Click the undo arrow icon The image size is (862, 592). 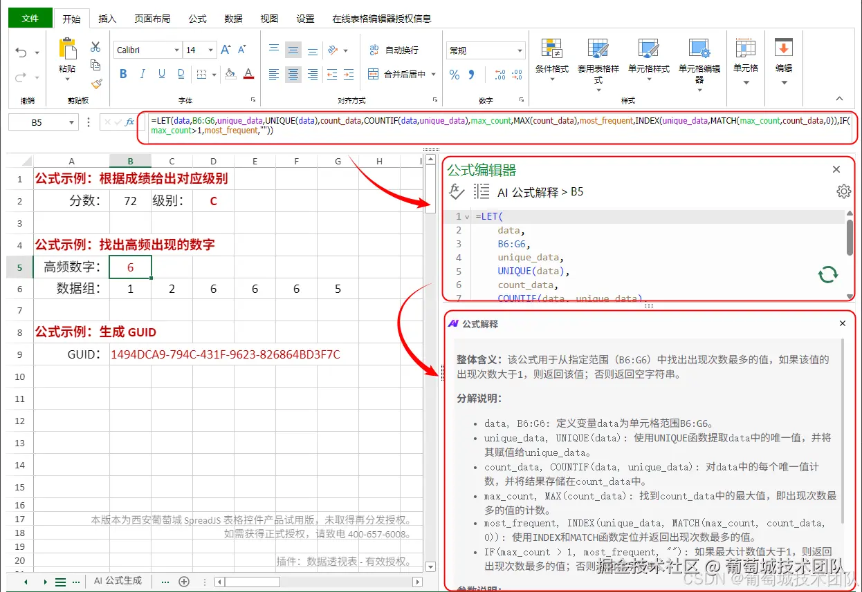[21, 52]
